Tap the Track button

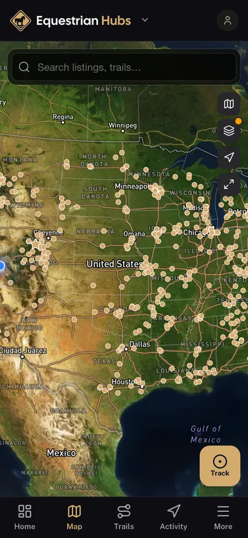pos(220,465)
